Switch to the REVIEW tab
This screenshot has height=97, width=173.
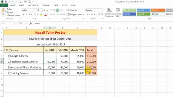point(65,5)
